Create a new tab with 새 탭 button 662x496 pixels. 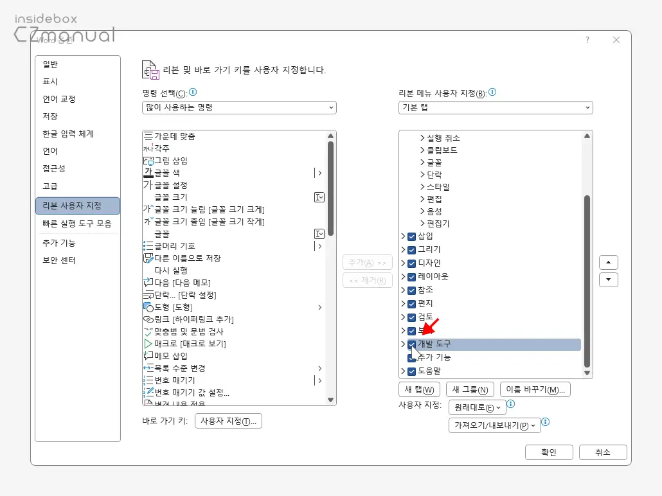pos(420,389)
